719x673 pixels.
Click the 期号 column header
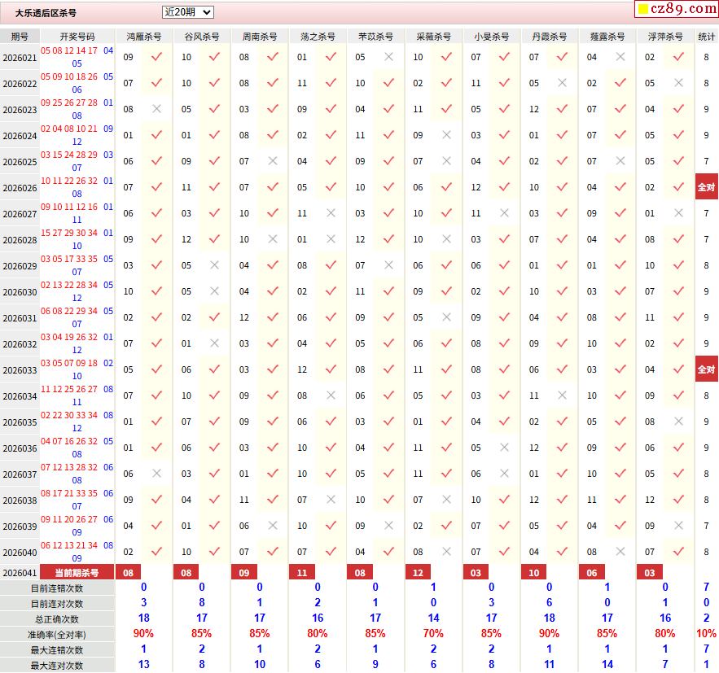[x=20, y=37]
